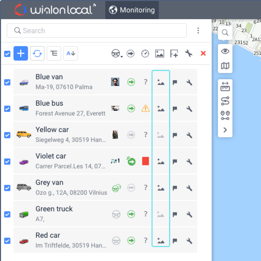Click red stop status square for Violet car

[145, 161]
